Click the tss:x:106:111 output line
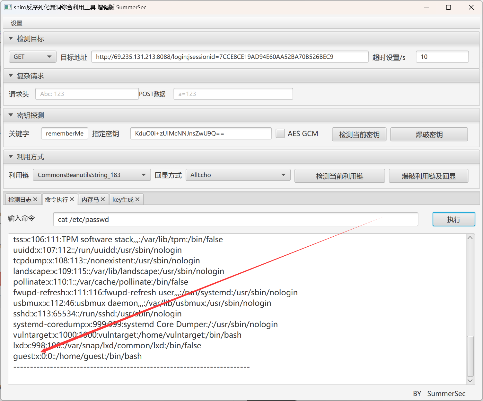The height and width of the screenshot is (401, 483). coord(118,239)
